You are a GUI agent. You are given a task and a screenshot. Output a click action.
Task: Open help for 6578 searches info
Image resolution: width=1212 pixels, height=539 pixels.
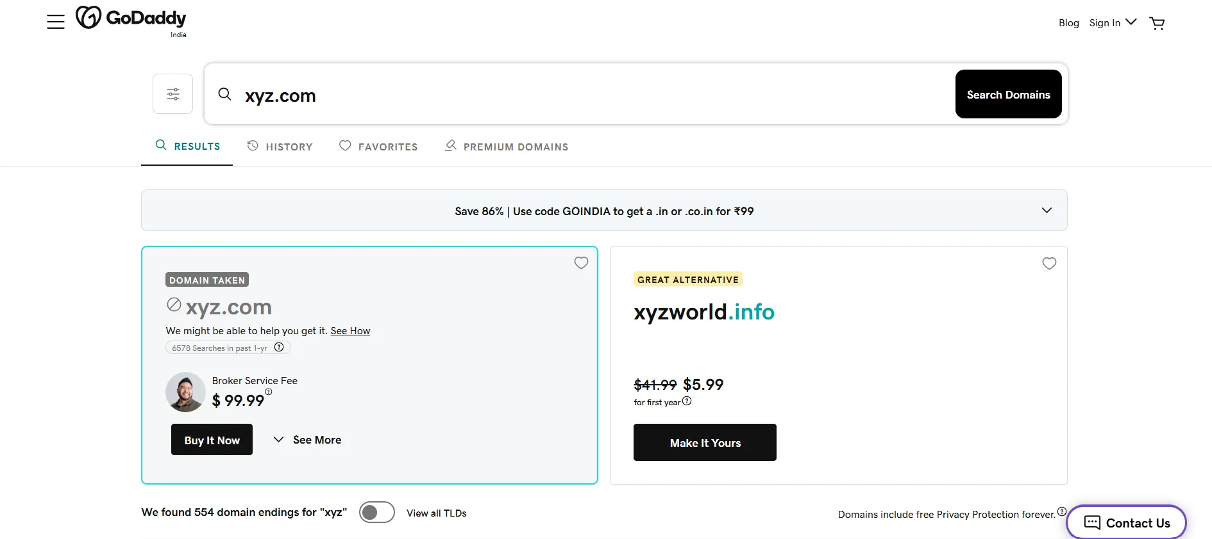(x=279, y=347)
